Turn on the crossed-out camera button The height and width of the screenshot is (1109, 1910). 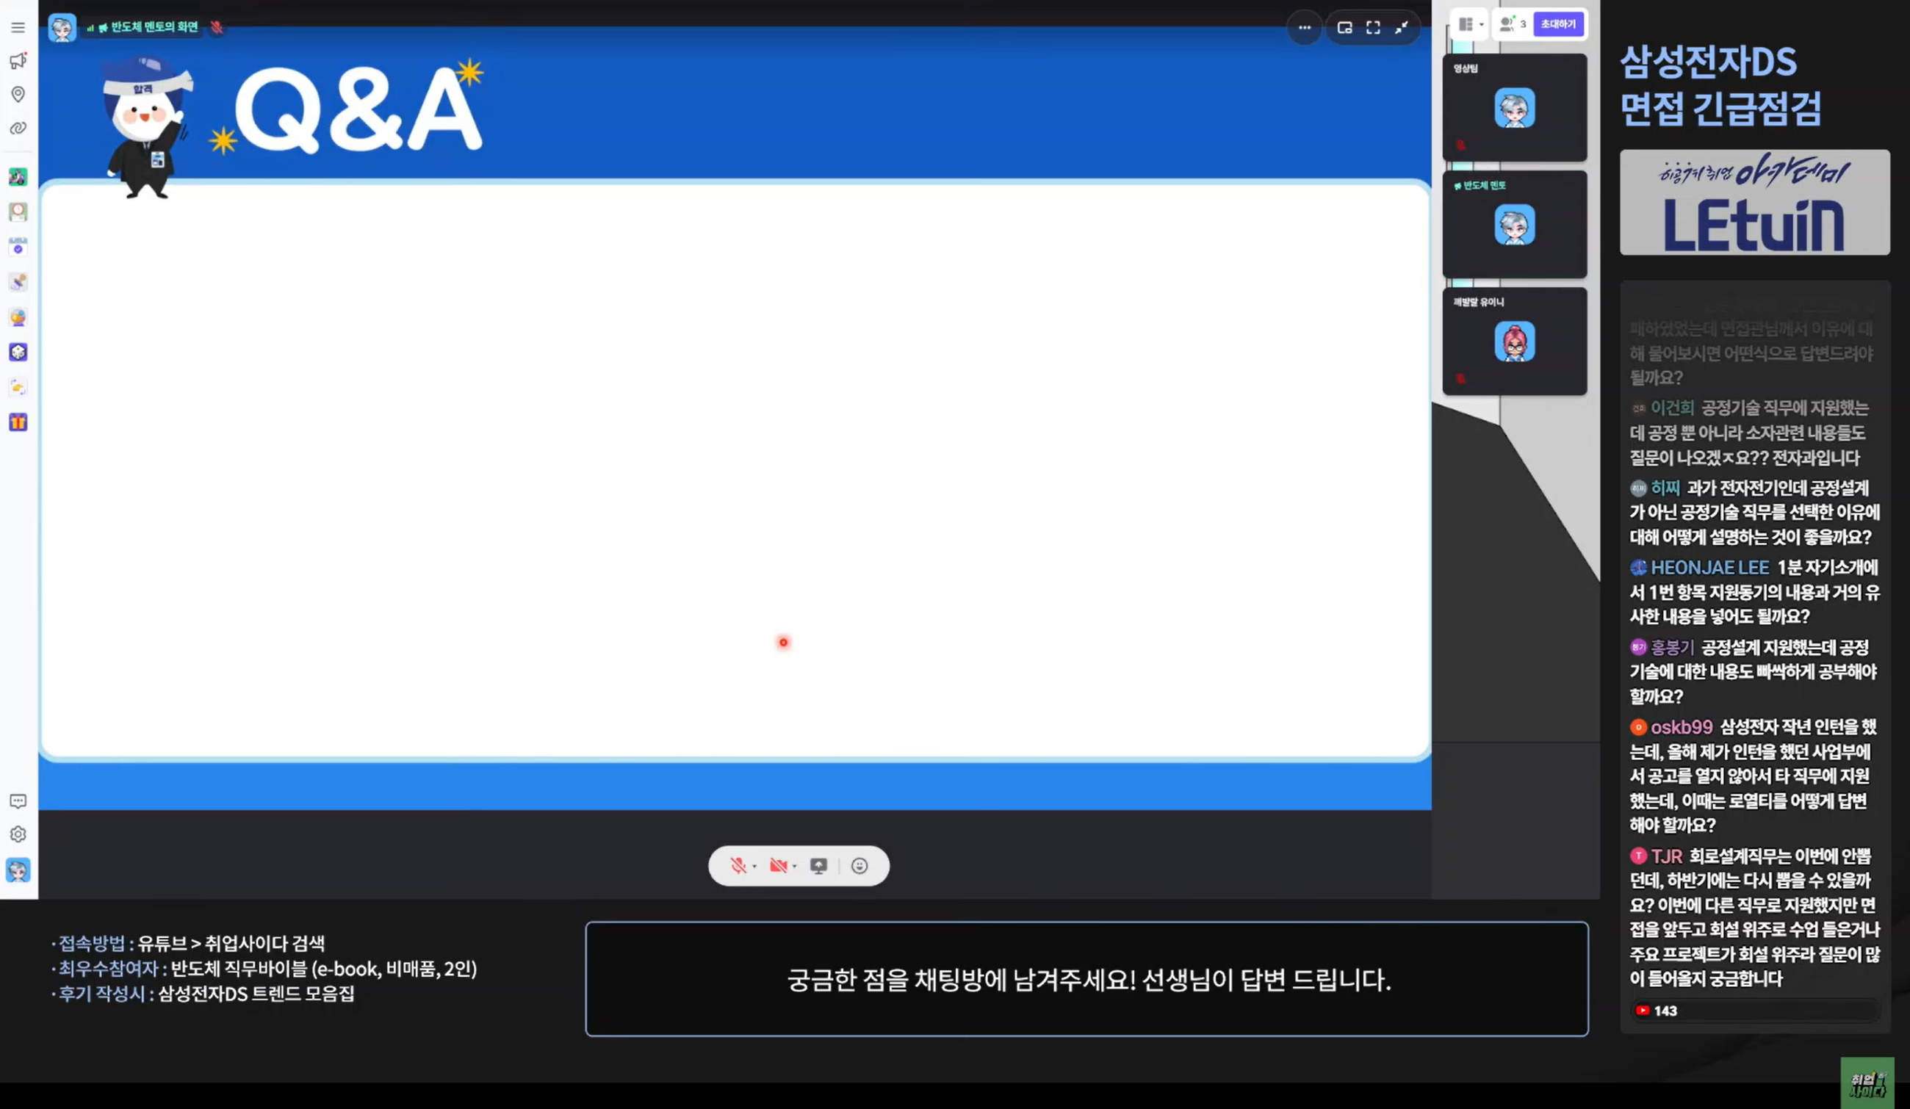[x=778, y=866]
